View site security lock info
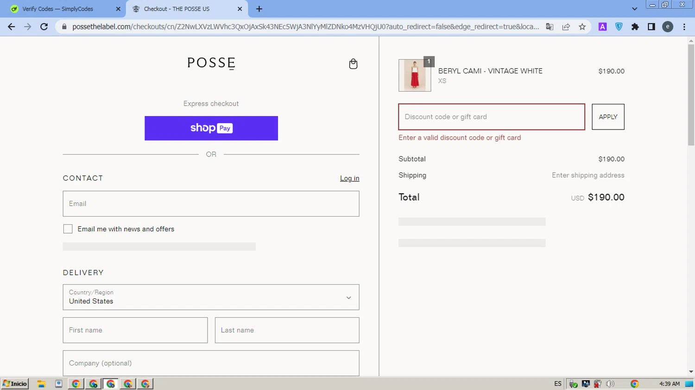Viewport: 695px width, 390px height. (x=64, y=27)
